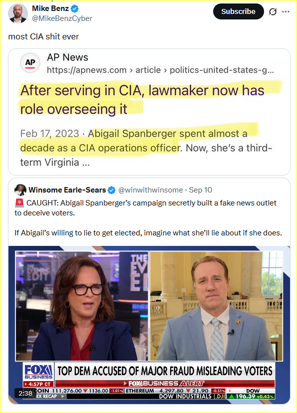Click the AP News logo icon
Viewport: 297px width, 413px height.
point(30,63)
